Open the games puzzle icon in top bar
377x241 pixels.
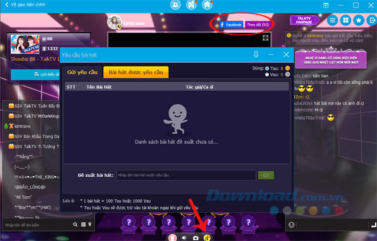(191, 5)
